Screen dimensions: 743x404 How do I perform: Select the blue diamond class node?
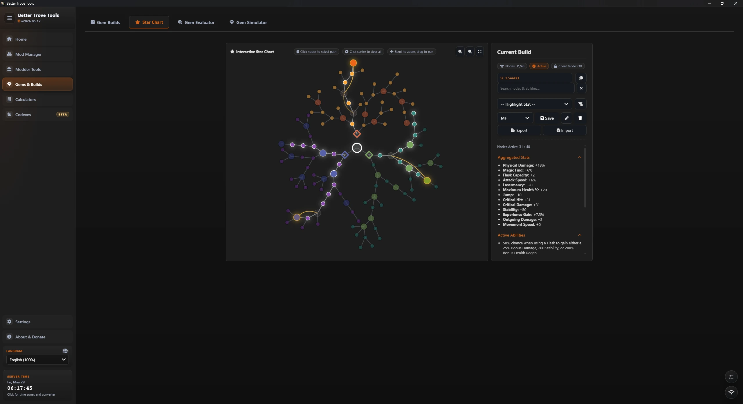345,155
